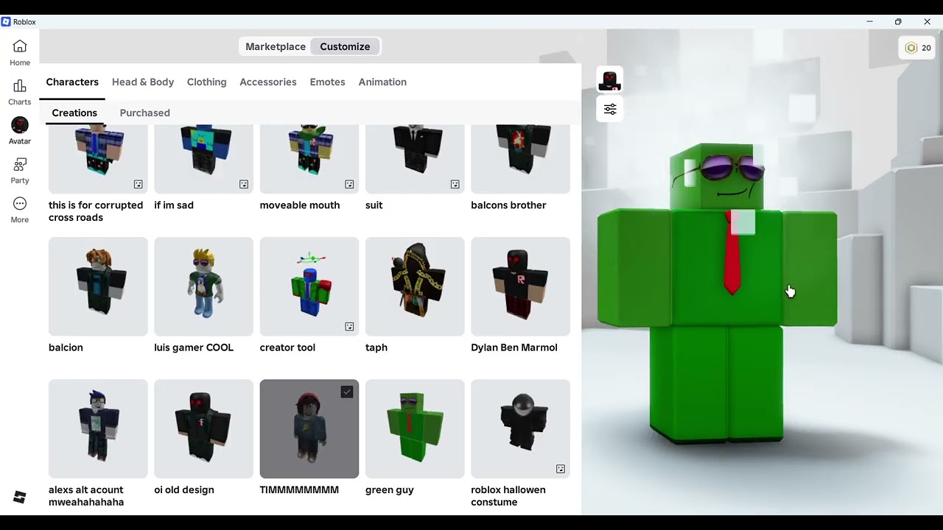
Task: Select the 'luis gamer COOL' character thumbnail
Action: [203, 286]
